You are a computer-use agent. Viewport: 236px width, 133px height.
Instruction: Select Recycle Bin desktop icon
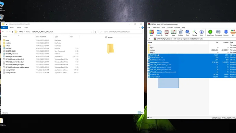tap(2, 18)
